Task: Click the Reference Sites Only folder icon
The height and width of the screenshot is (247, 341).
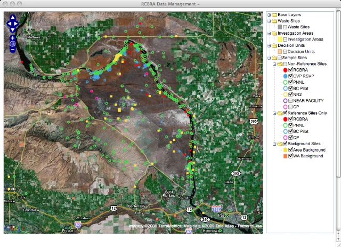Action: pyautogui.click(x=280, y=113)
